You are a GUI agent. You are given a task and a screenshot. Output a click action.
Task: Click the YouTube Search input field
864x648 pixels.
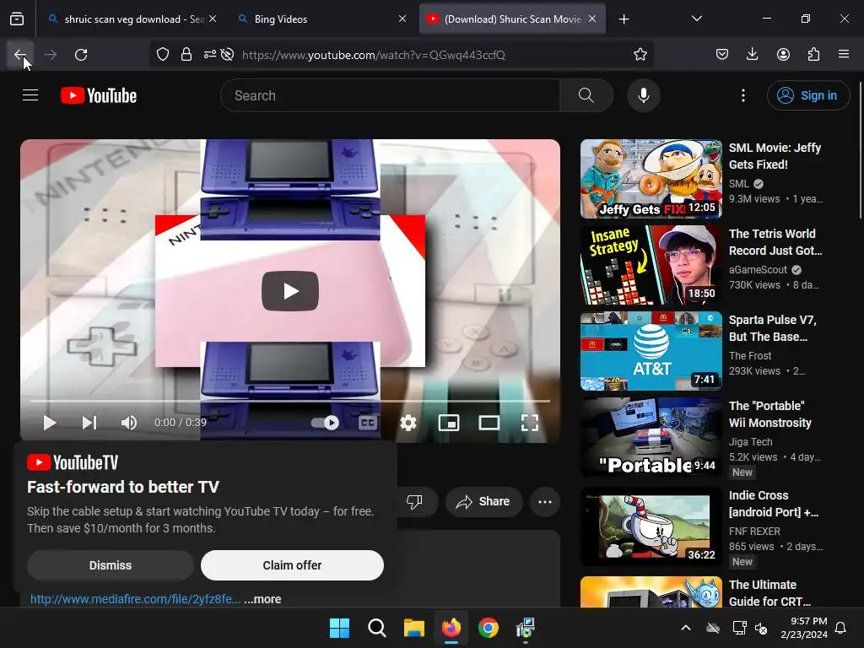click(x=390, y=95)
